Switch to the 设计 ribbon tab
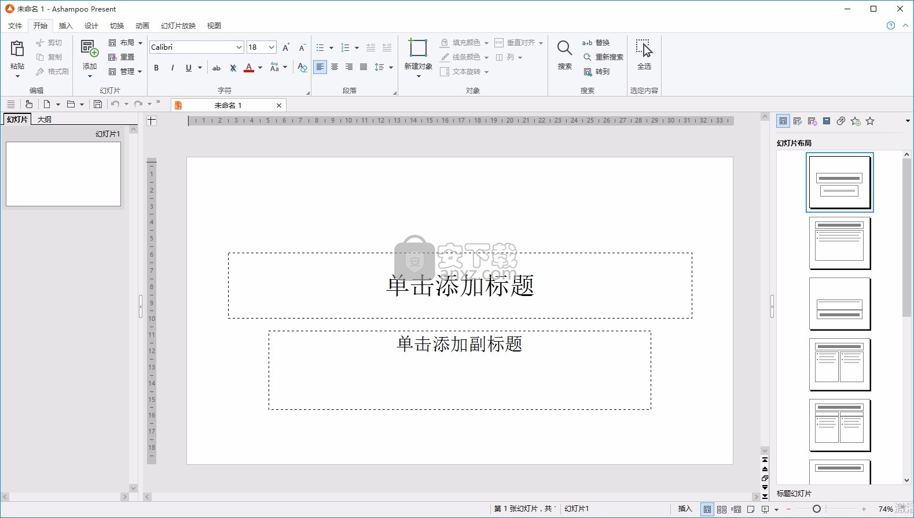 tap(91, 25)
